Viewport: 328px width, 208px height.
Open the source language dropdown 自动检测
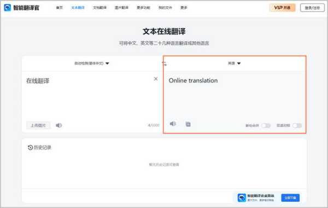(x=92, y=63)
